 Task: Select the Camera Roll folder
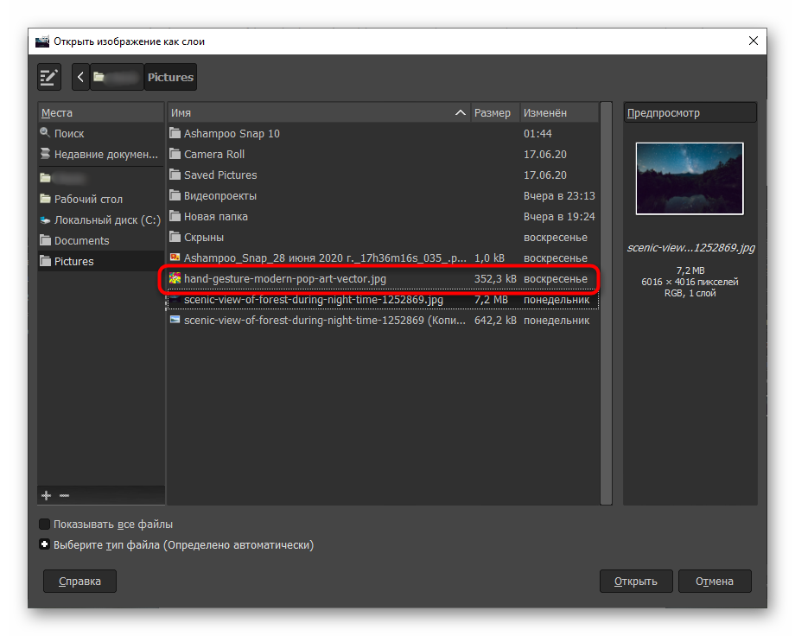pos(384,154)
